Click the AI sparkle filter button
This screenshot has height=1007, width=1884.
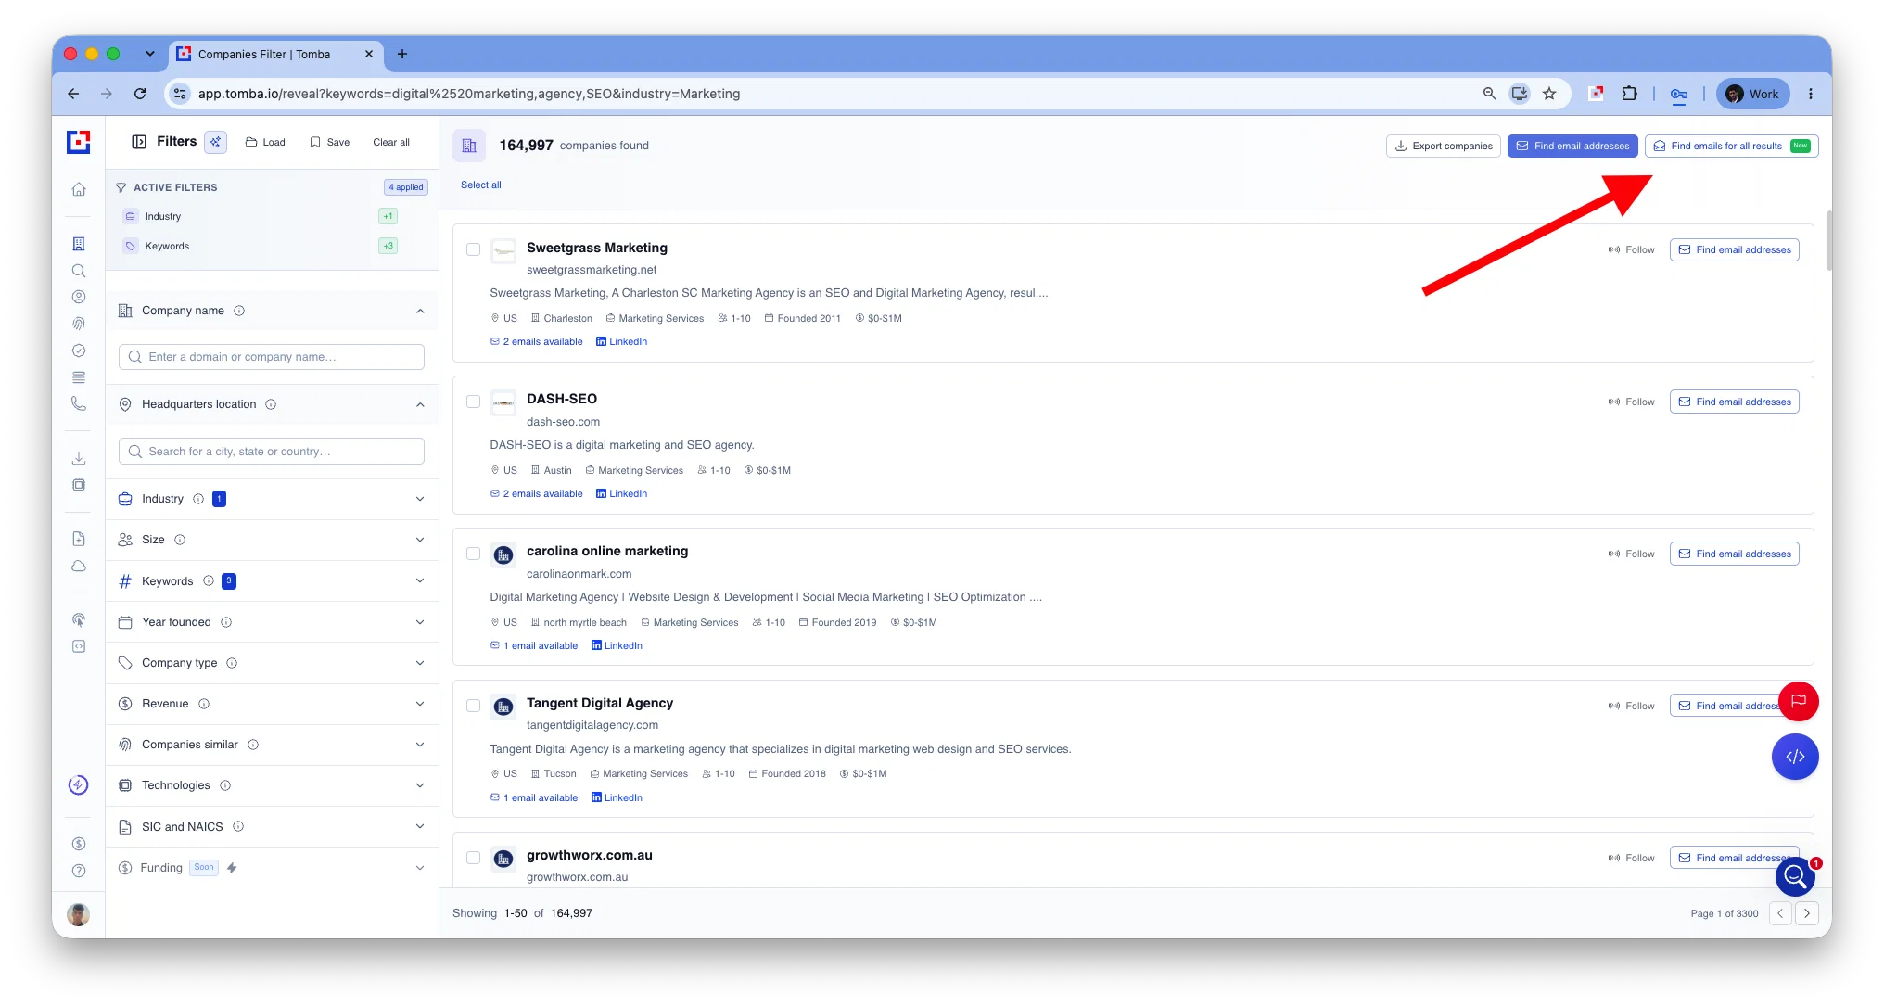pos(215,142)
